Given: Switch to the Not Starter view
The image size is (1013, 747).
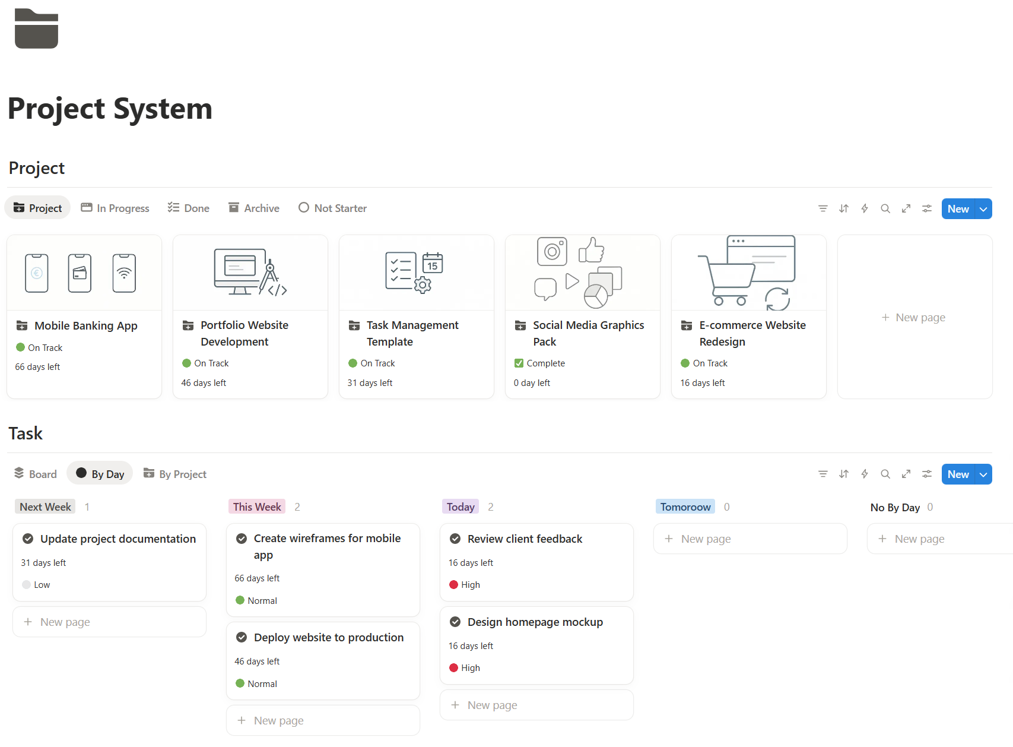Looking at the screenshot, I should pos(333,208).
